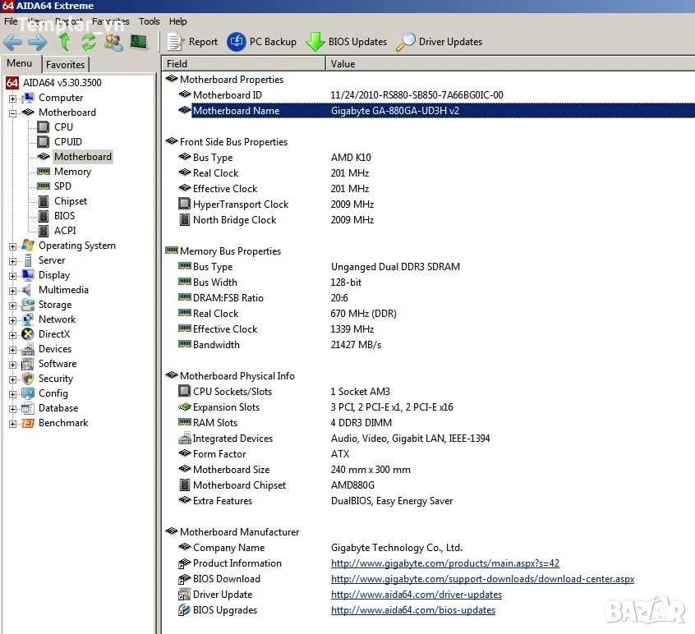Select Chipset in the tree
Viewport: 695px width, 634px height.
tap(71, 201)
